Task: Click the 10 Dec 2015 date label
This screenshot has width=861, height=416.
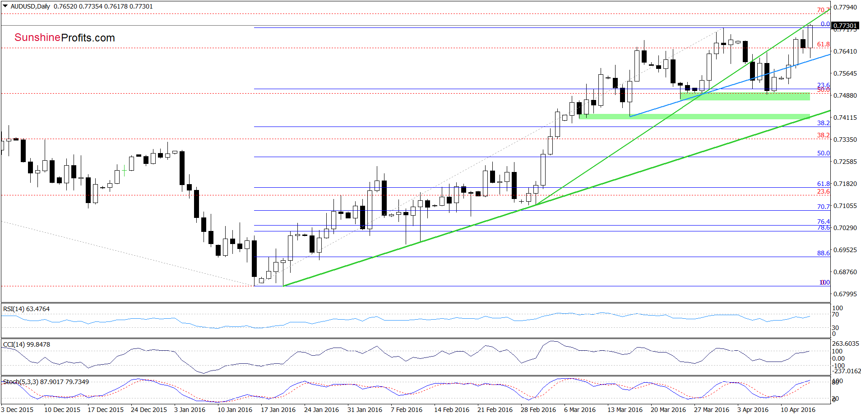Action: pyautogui.click(x=62, y=410)
